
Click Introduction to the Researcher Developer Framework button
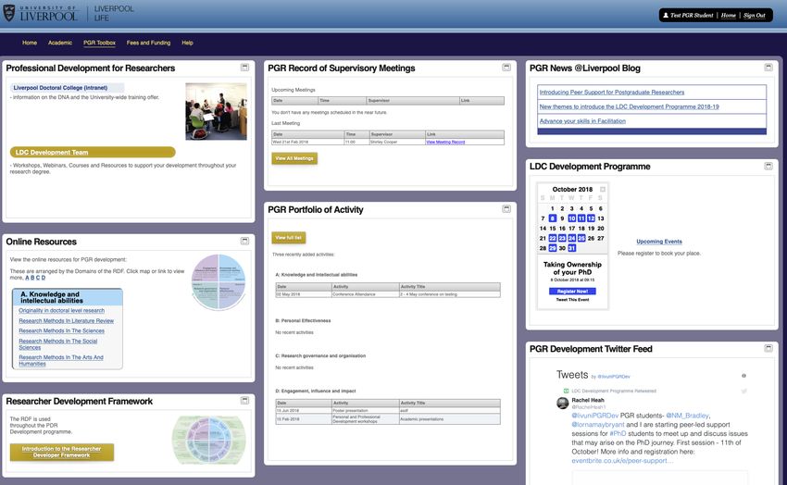click(x=62, y=452)
